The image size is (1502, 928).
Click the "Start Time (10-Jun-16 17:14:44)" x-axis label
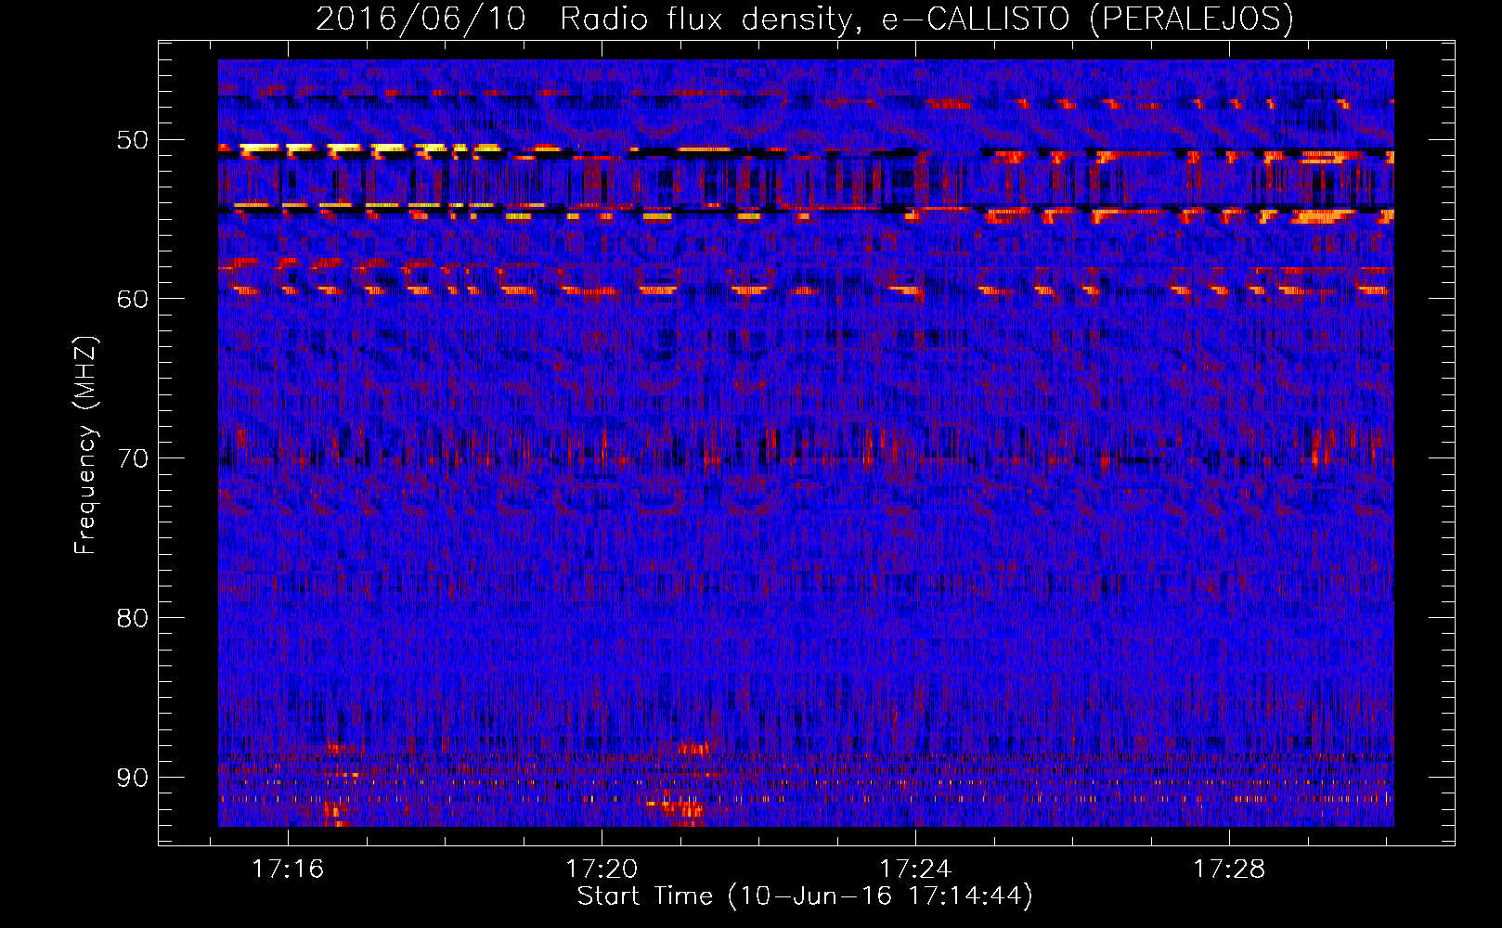pos(805,896)
